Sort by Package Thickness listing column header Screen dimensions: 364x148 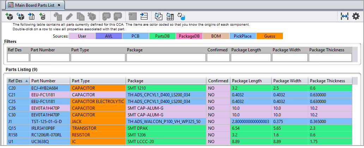[330, 81]
